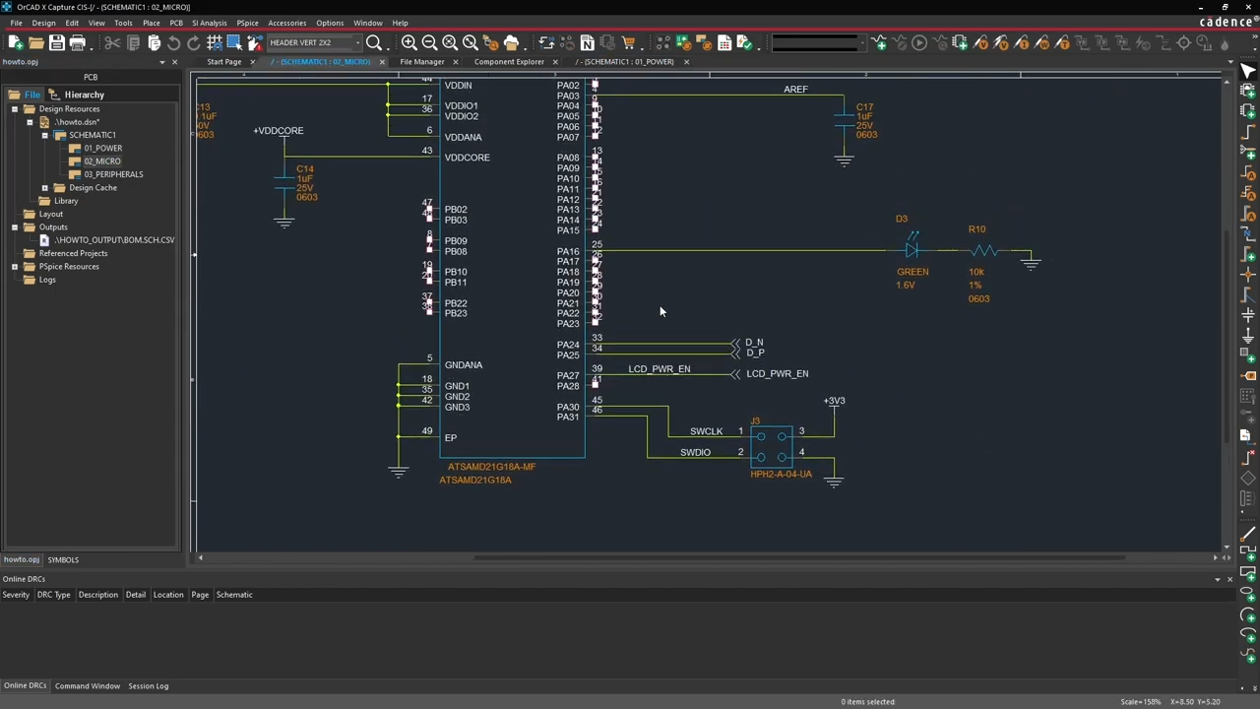Open the PSpice menu
The image size is (1260, 709).
point(247,23)
